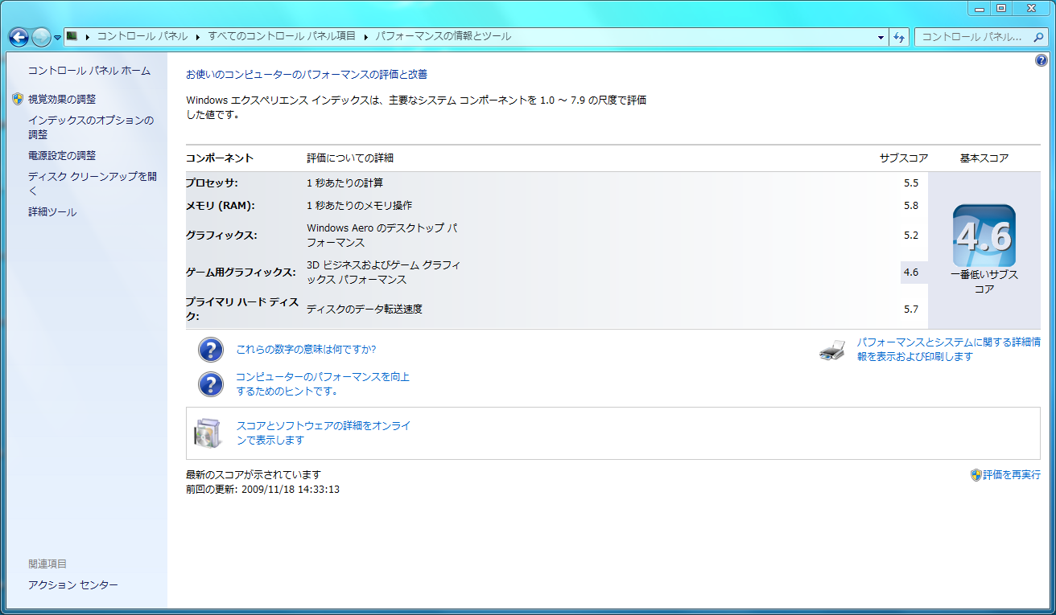Click コンピューターのパフォーマンスを向上するためのヒント link
This screenshot has height=615, width=1056.
[x=323, y=384]
